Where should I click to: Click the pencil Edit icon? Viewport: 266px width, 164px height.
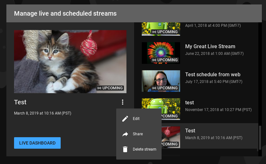[x=125, y=119]
